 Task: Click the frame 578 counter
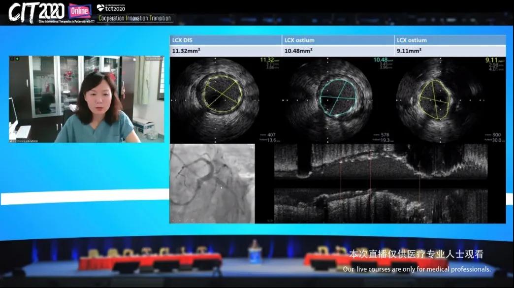[x=383, y=134]
